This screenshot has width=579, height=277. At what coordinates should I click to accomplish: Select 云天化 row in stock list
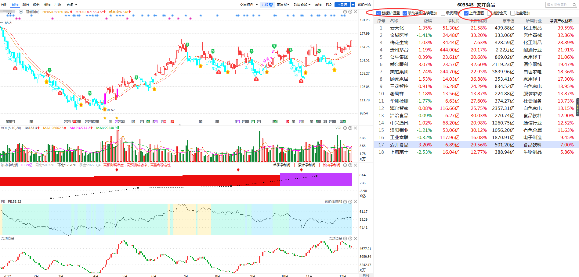click(476, 28)
